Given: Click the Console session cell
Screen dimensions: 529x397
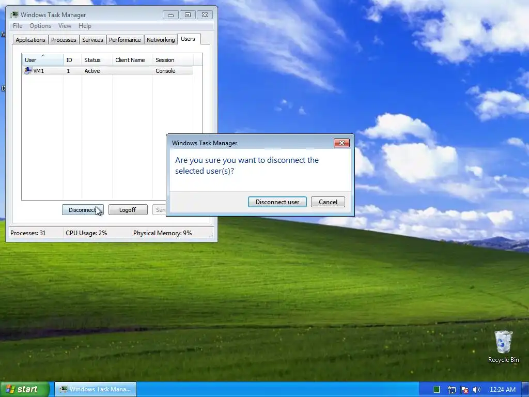Looking at the screenshot, I should [165, 71].
